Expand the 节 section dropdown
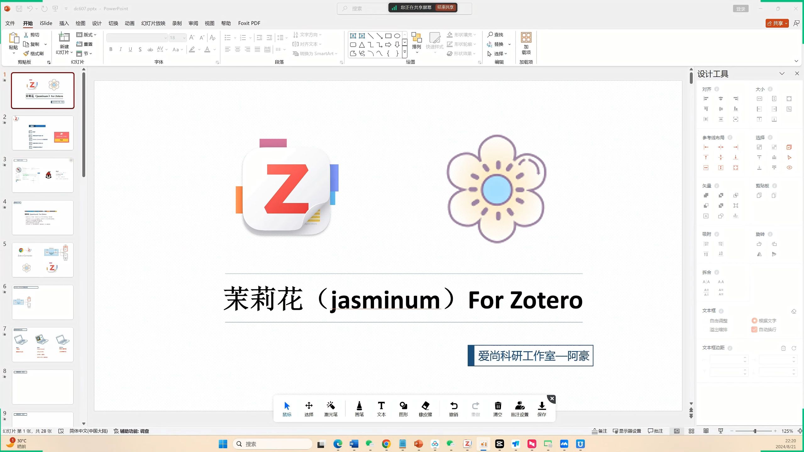This screenshot has height=452, width=804. pyautogui.click(x=84, y=54)
